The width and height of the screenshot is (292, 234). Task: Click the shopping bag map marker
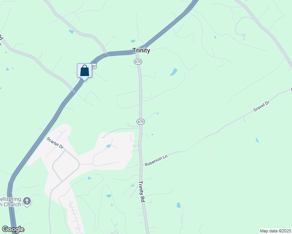85,72
